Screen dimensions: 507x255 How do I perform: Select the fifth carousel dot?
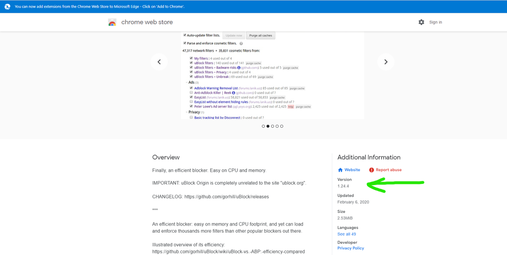point(282,126)
